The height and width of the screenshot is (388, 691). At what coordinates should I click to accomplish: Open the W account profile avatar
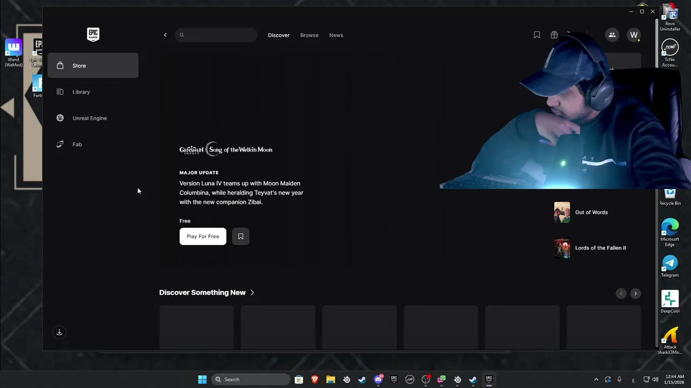point(634,35)
